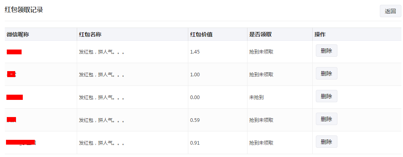Delete the record with value 0.91
The image size is (403, 157).
click(326, 141)
